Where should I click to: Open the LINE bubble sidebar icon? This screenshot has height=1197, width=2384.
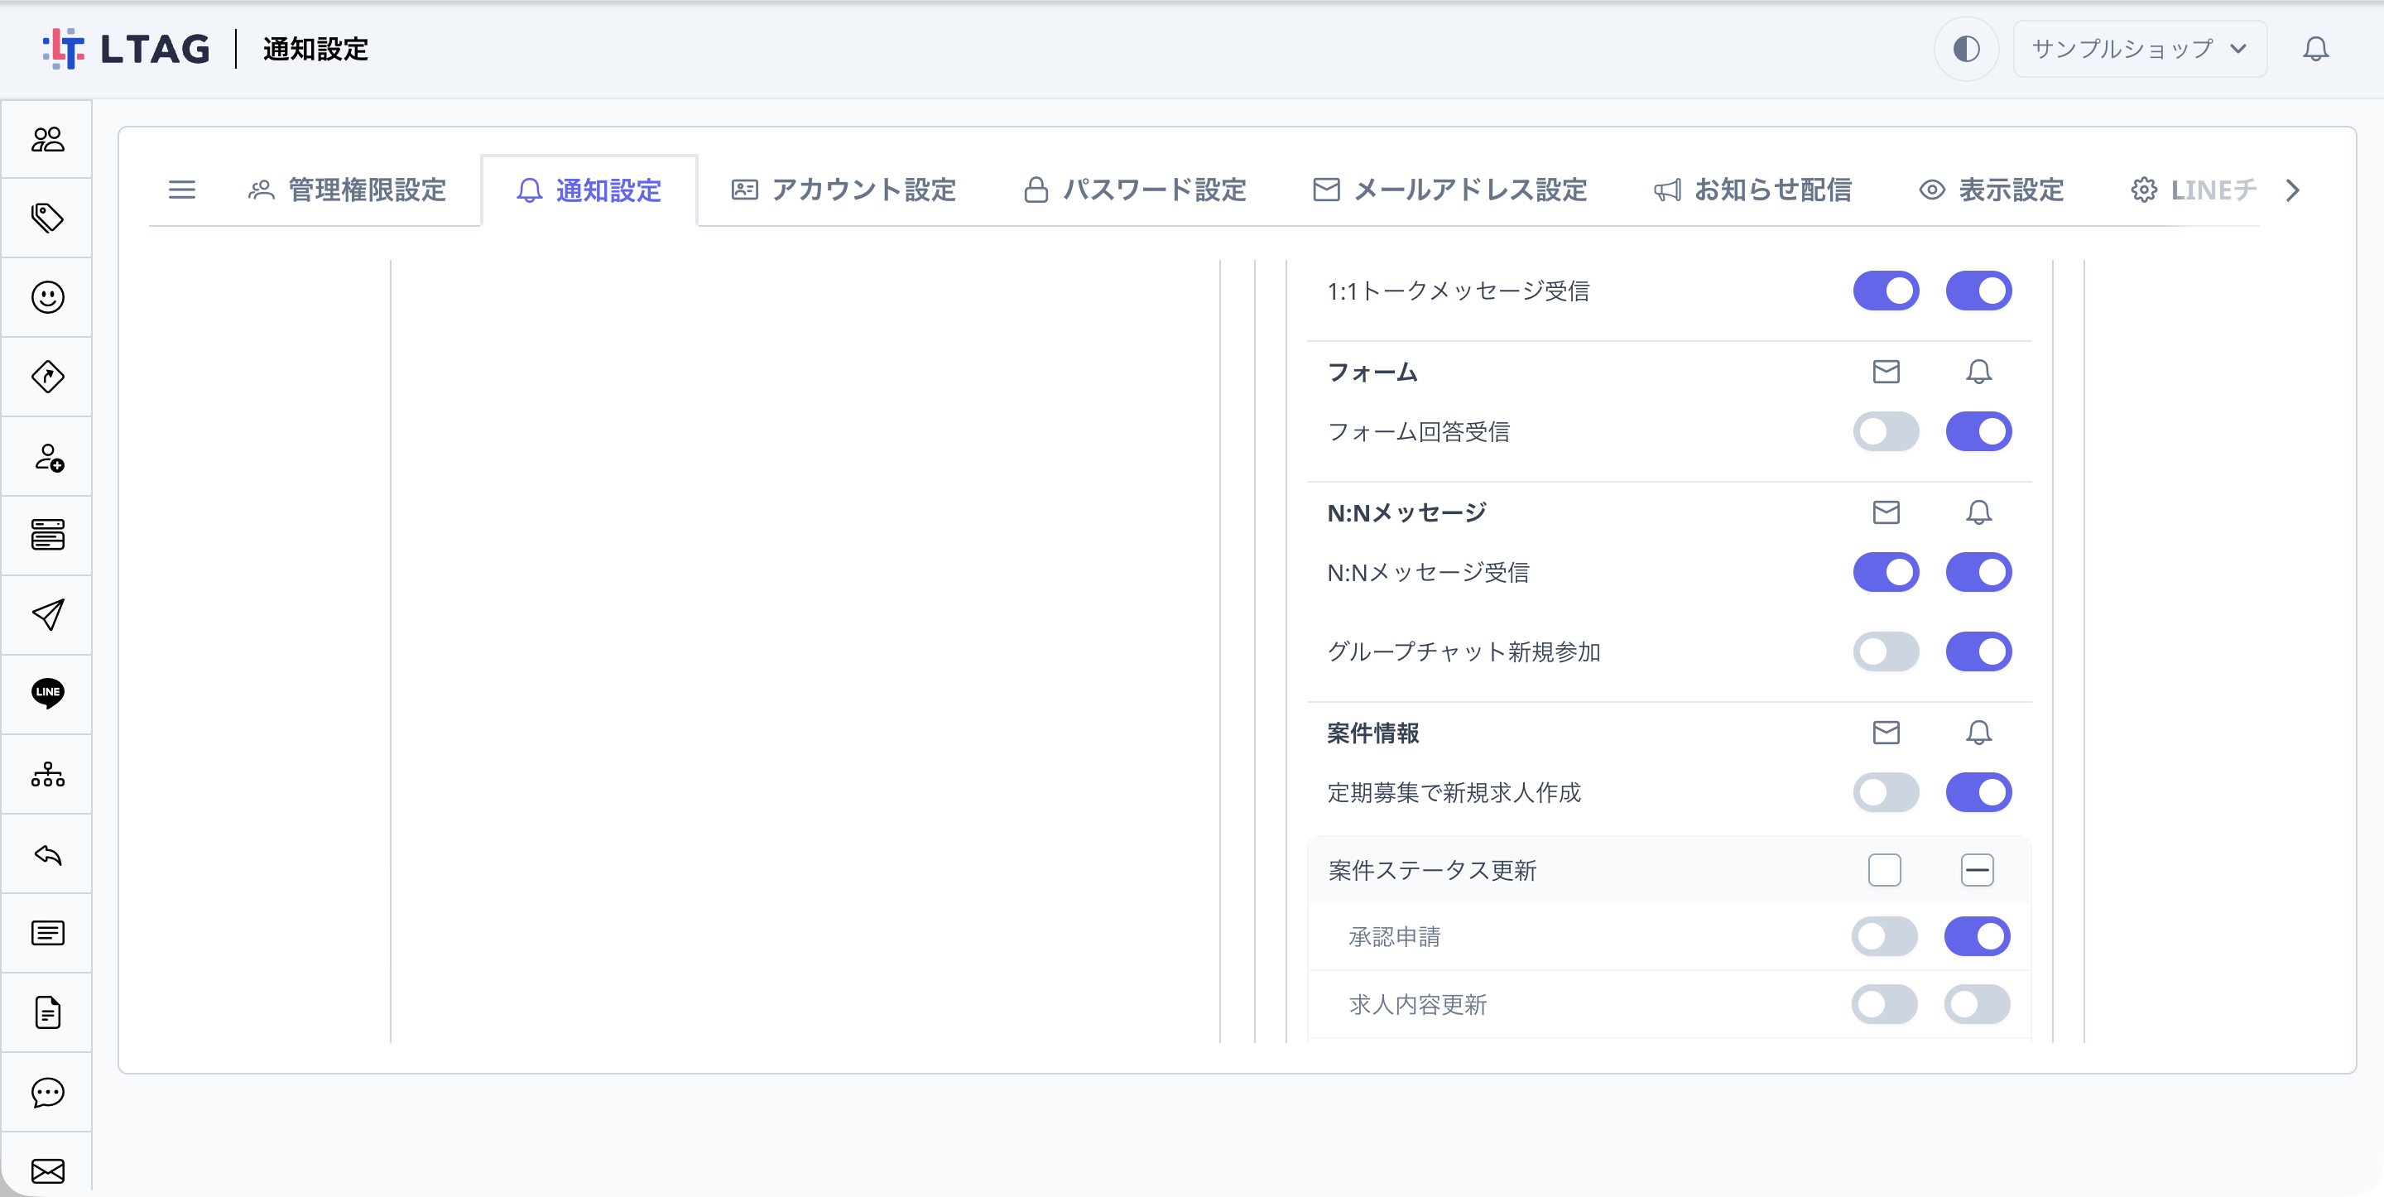point(47,693)
